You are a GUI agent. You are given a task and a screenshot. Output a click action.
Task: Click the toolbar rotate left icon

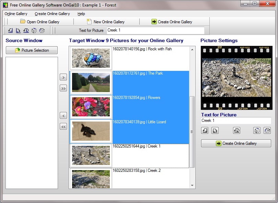[10, 30]
